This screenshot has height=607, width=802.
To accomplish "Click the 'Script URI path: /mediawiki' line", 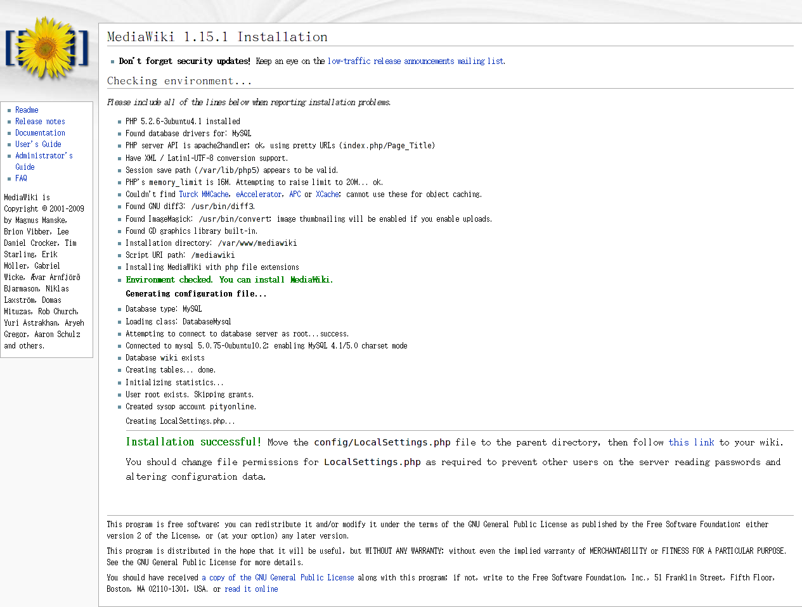I will pyautogui.click(x=180, y=255).
